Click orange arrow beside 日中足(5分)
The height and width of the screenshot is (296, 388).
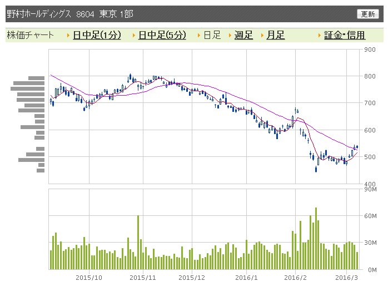pos(134,36)
